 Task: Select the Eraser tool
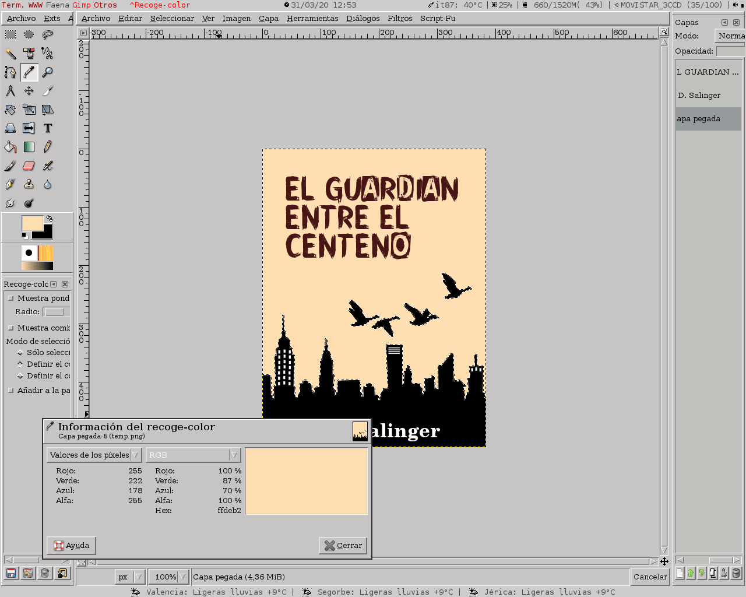[x=29, y=166]
